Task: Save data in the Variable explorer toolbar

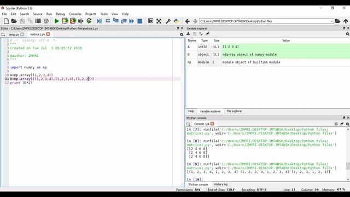Action: pyautogui.click(x=195, y=34)
